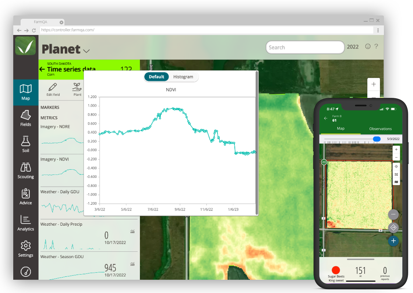Click the NDVI chart panel scrollbar
This screenshot has width=413, height=293.
[x=257, y=143]
